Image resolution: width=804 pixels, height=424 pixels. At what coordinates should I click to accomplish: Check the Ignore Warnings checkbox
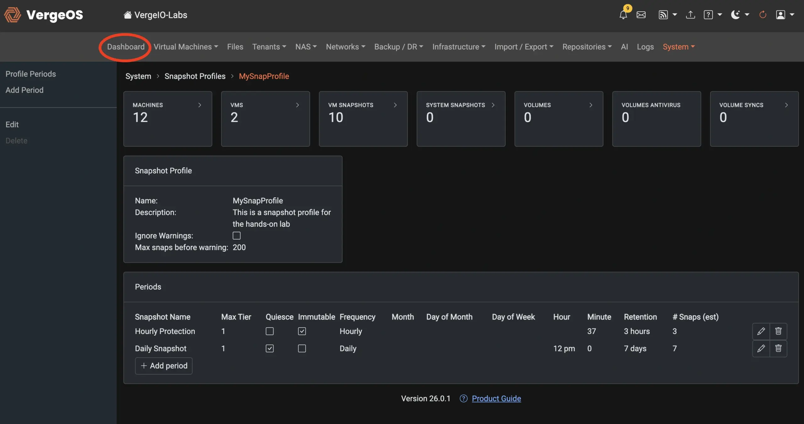click(x=236, y=236)
